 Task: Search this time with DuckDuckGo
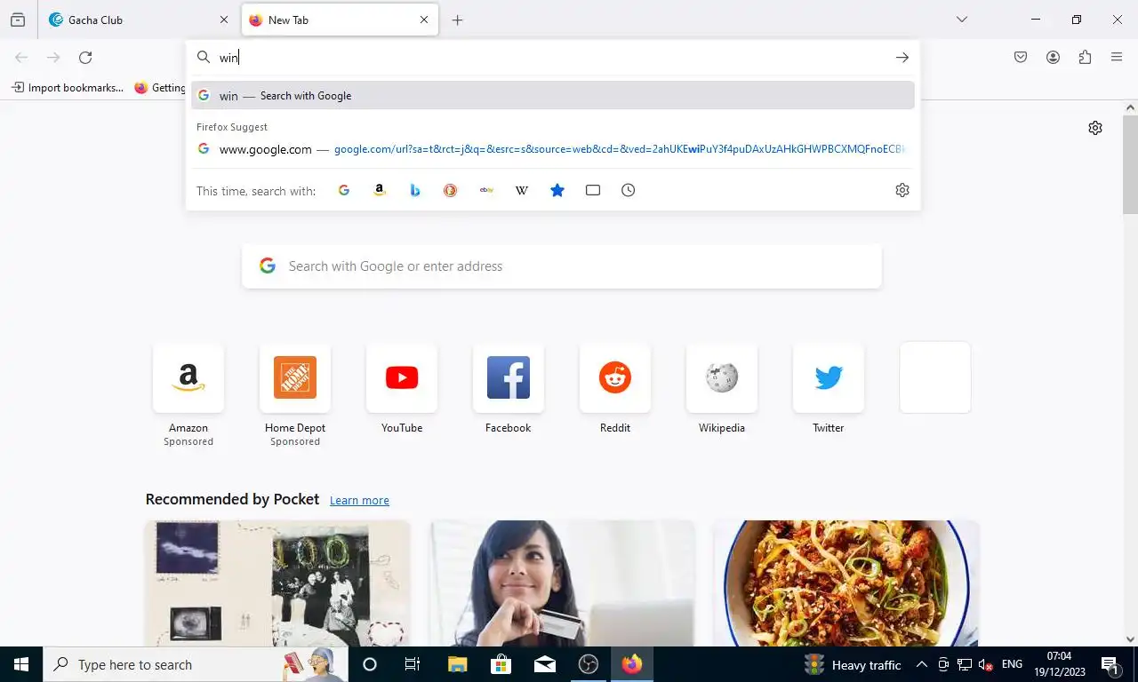tap(451, 190)
